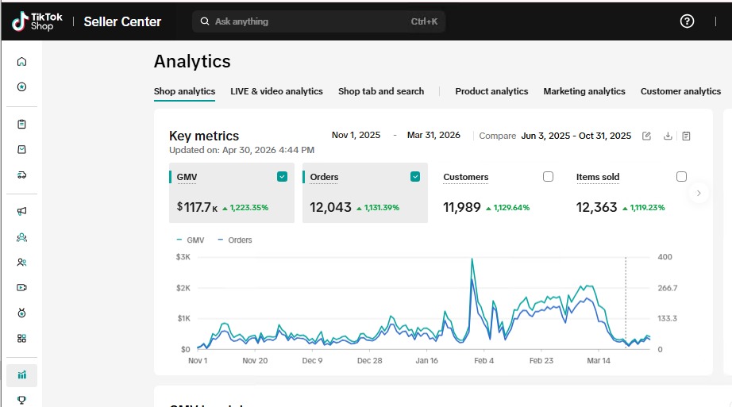The image size is (732, 407).
Task: Check the Items sold metric checkbox
Action: [x=681, y=176]
